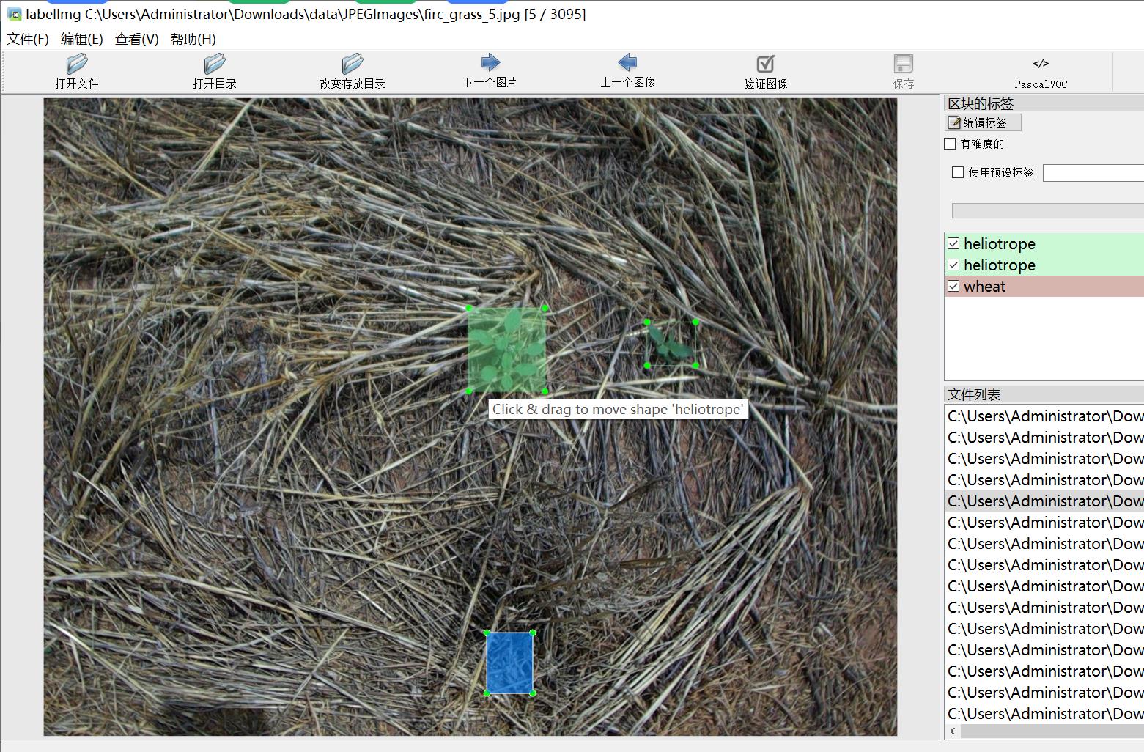Click the file list's left scroll arrow
Viewport: 1144px width, 752px height.
[x=953, y=731]
